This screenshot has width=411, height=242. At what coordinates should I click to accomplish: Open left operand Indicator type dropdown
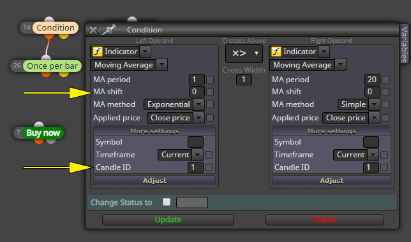point(146,52)
